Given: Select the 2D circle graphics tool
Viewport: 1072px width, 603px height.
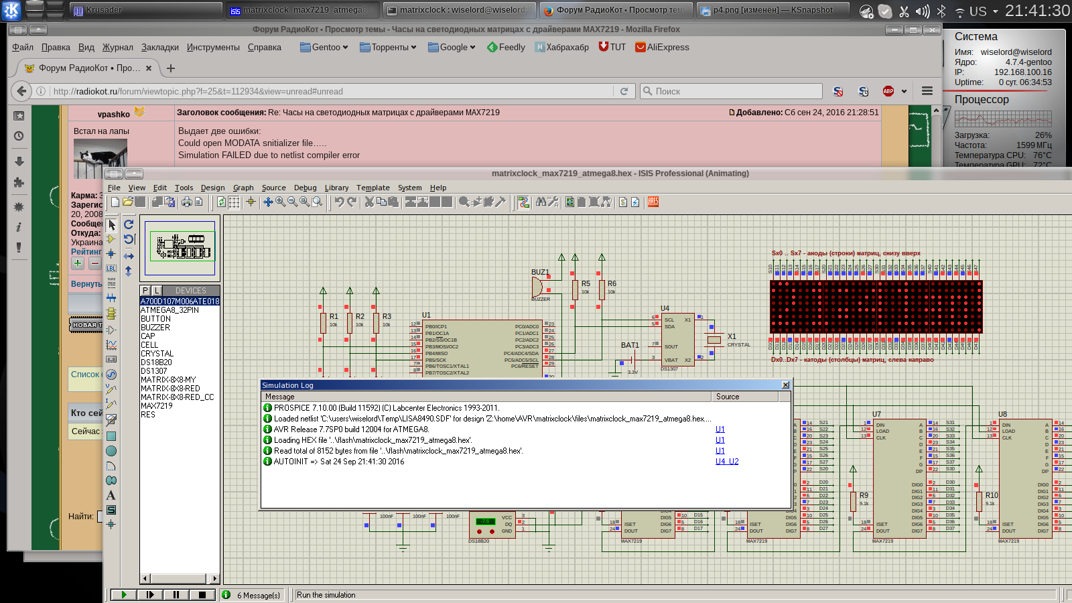Looking at the screenshot, I should coord(111,451).
